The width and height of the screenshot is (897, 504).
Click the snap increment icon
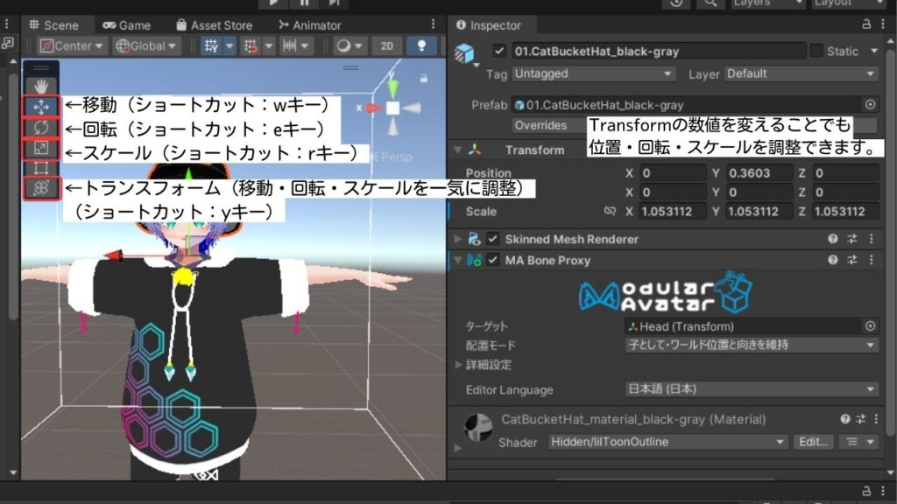click(289, 46)
